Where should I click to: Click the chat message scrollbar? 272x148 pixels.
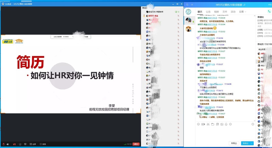coord(255,68)
